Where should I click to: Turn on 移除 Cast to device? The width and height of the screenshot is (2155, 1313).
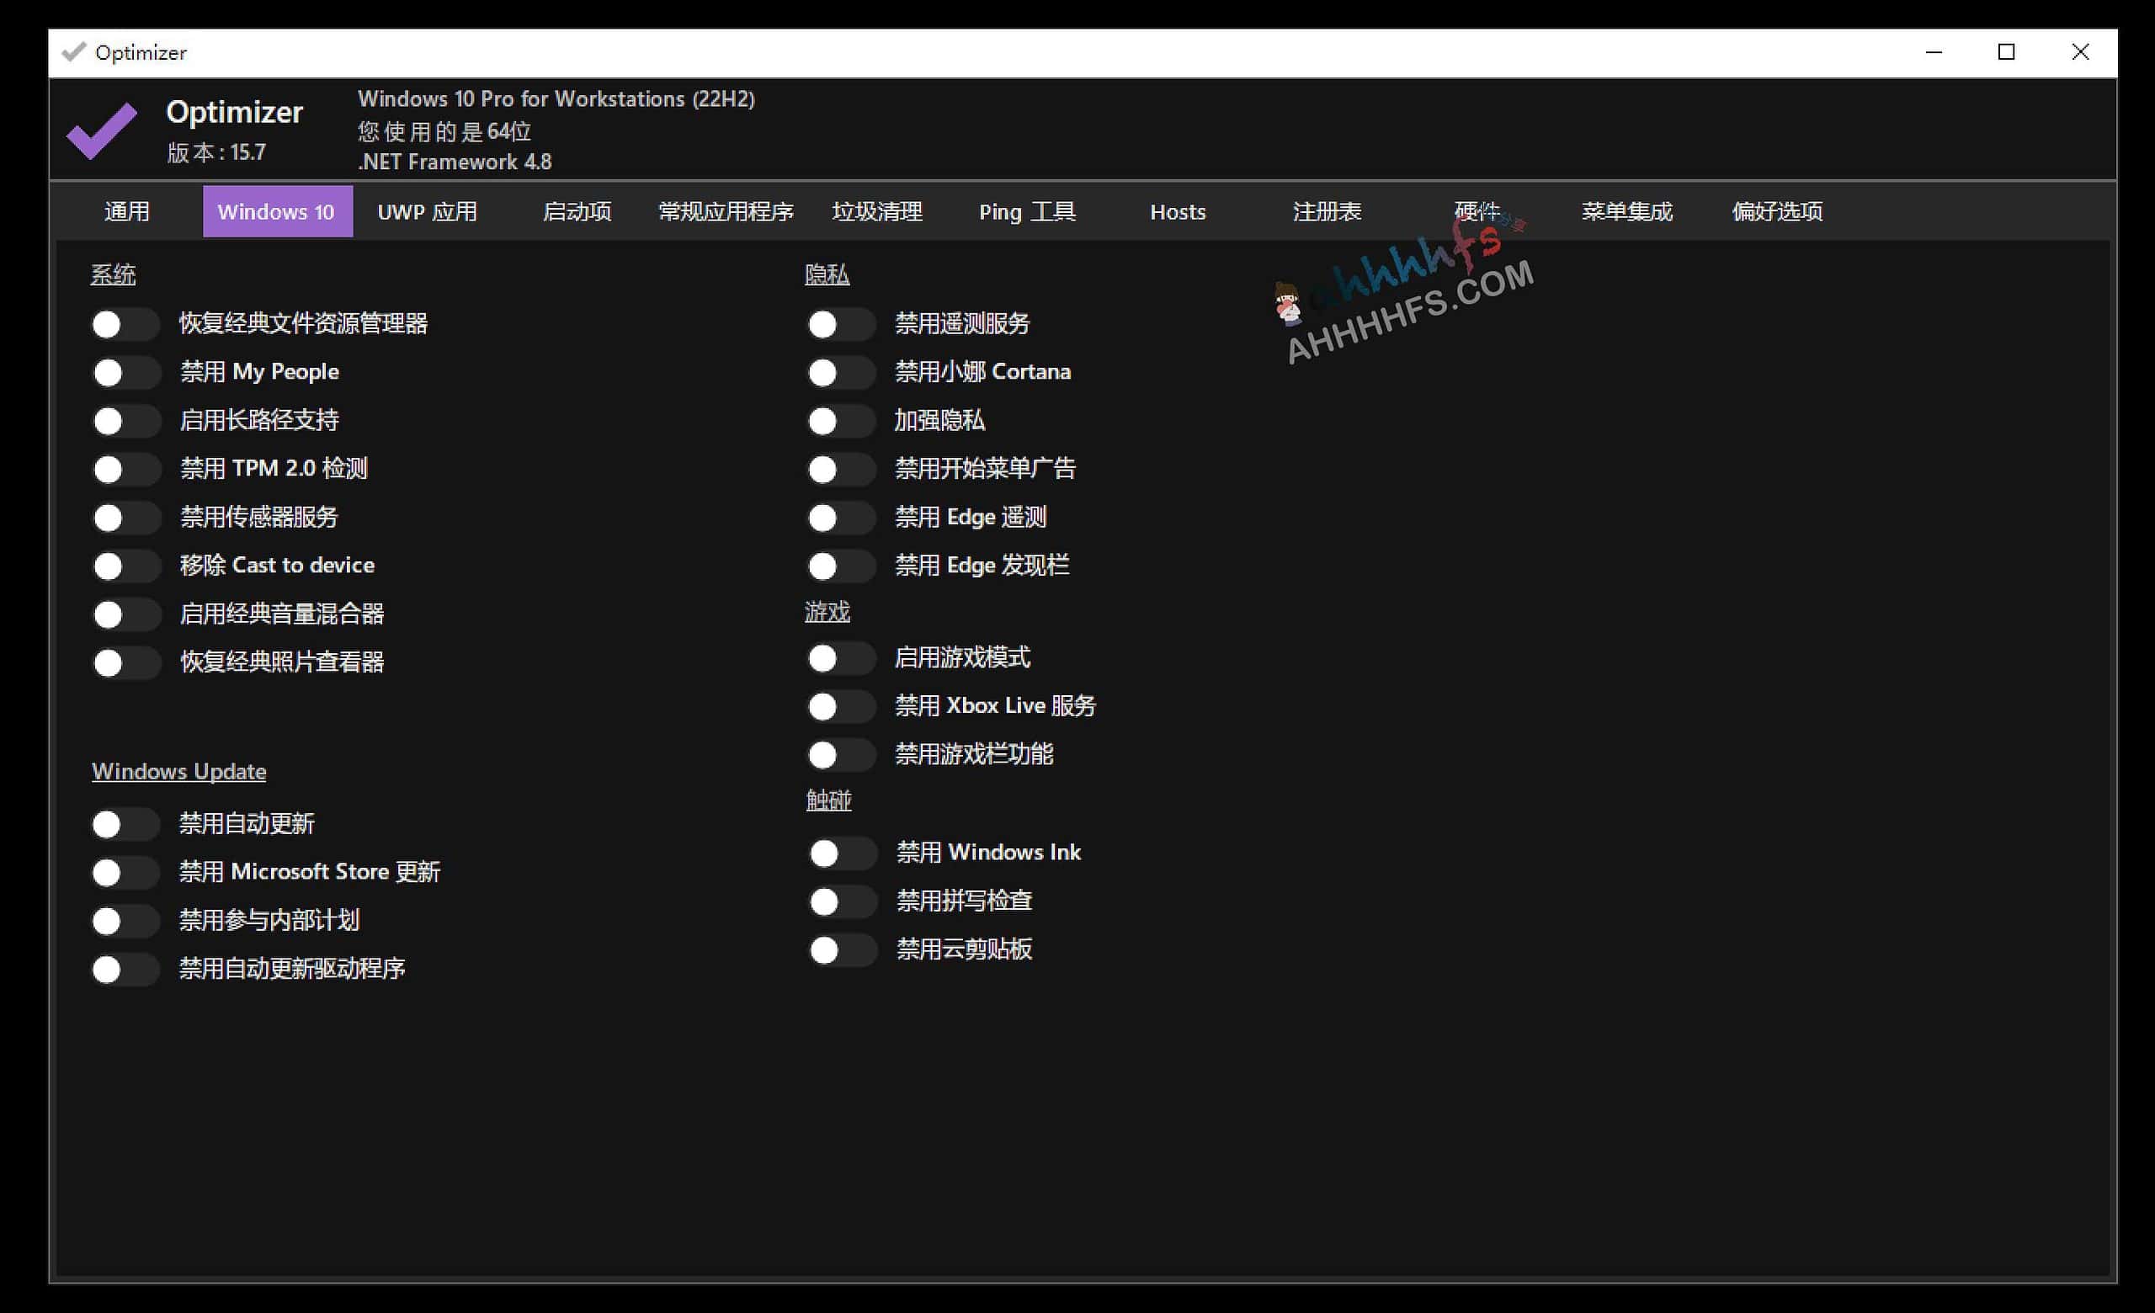pos(125,566)
